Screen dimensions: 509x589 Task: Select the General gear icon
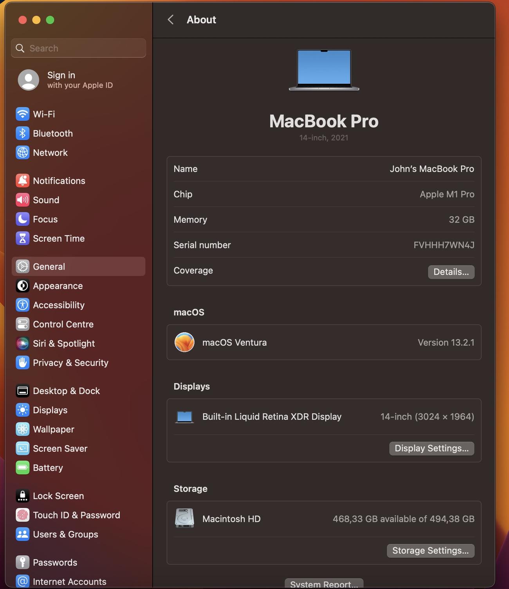tap(22, 266)
